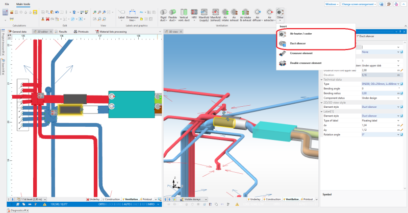Insert a Manifold (supply)

pos(204,15)
